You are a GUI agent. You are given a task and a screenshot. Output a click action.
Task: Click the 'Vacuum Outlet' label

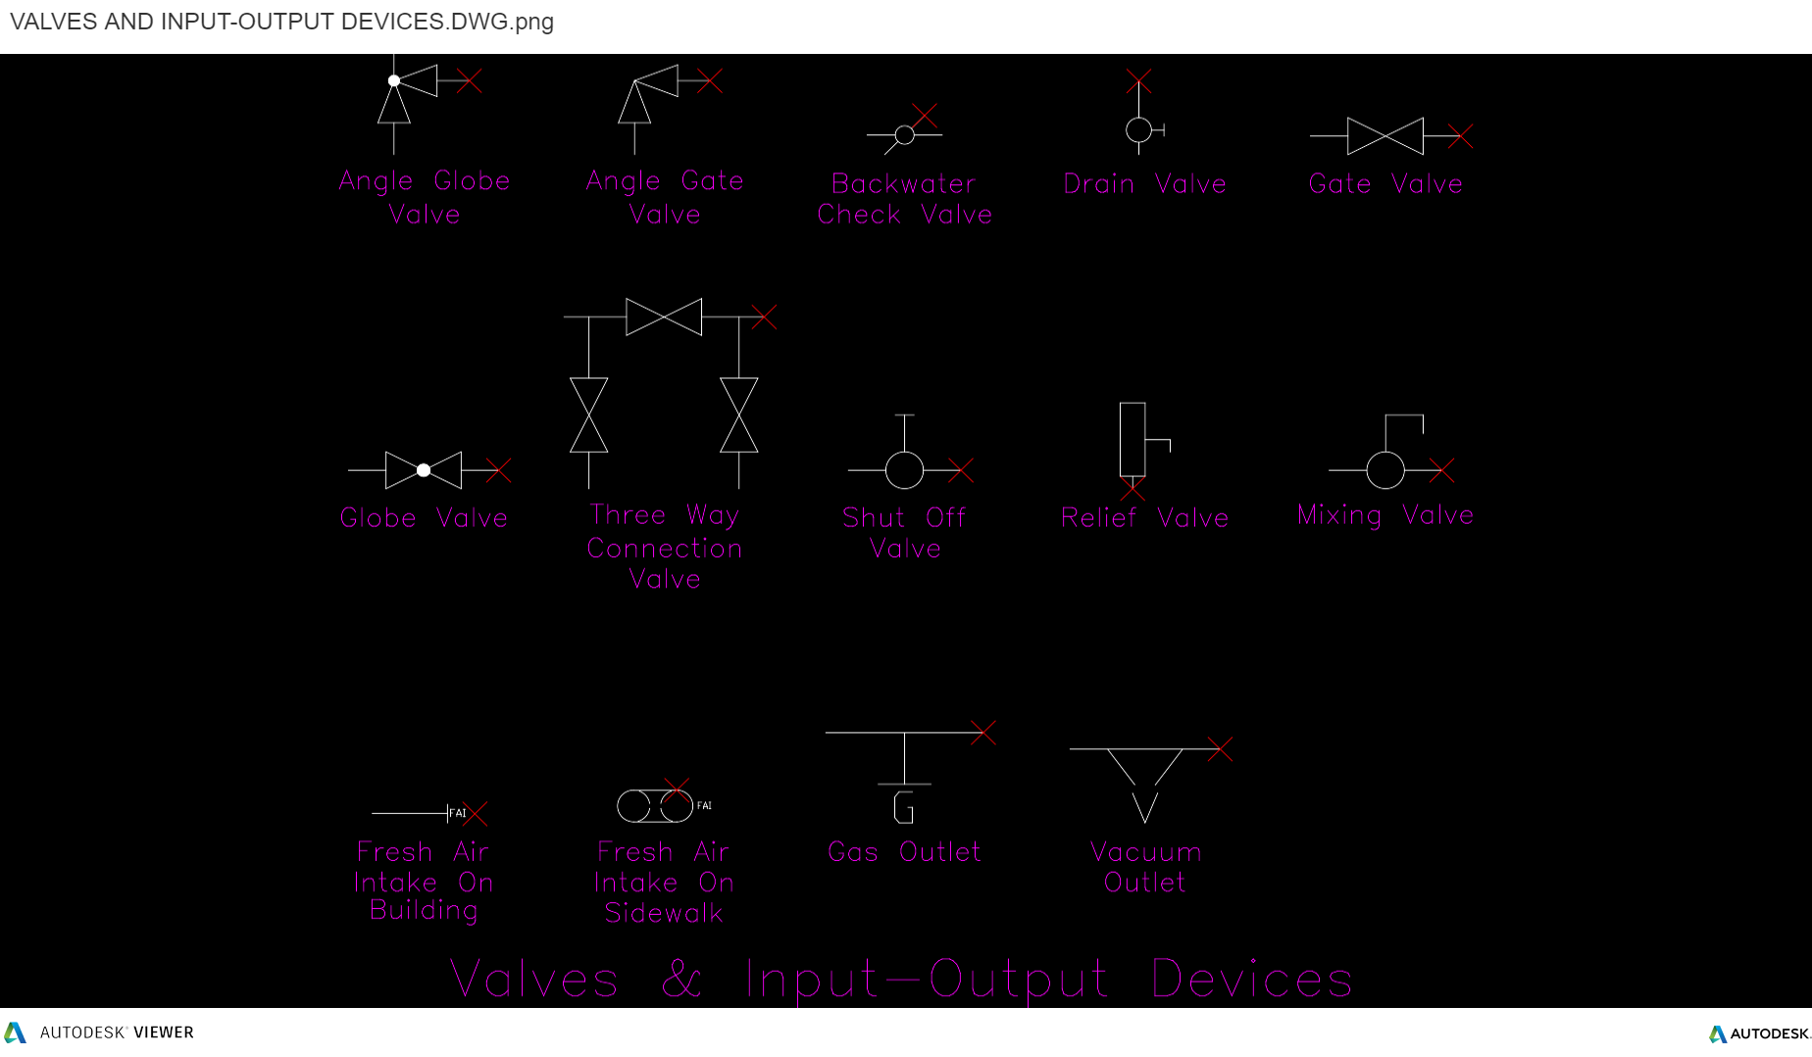tap(1145, 867)
